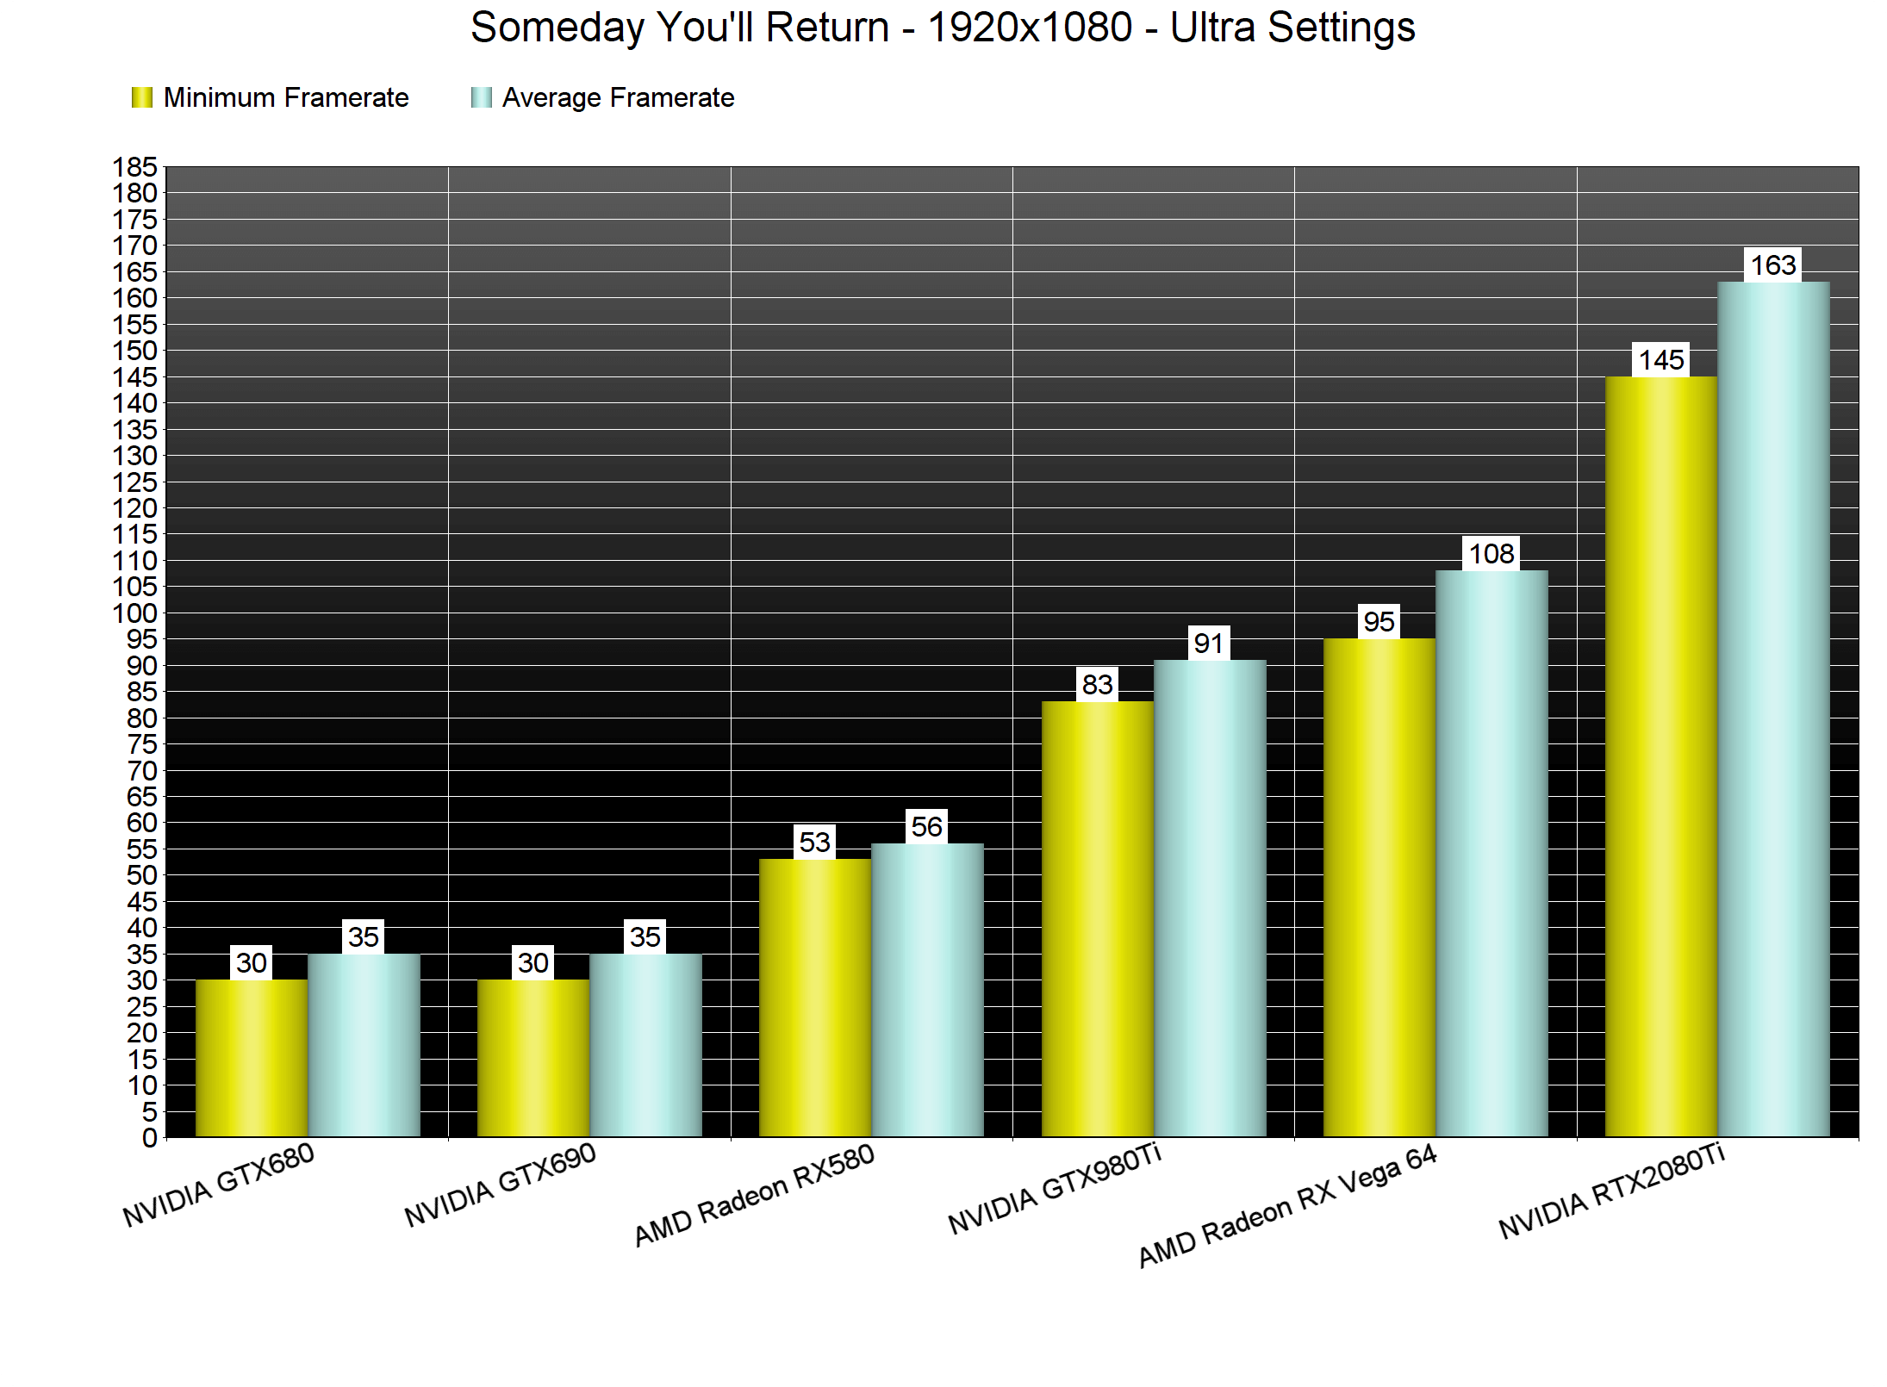Click the Minimum Framerate yellow legend swatch
This screenshot has height=1387, width=1887.
141,97
